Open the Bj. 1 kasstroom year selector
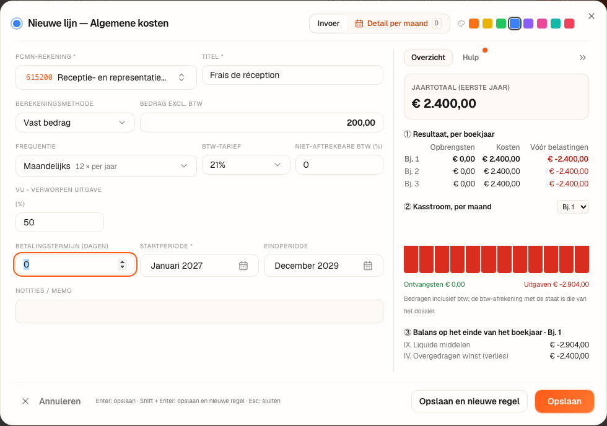607x426 pixels. point(573,207)
